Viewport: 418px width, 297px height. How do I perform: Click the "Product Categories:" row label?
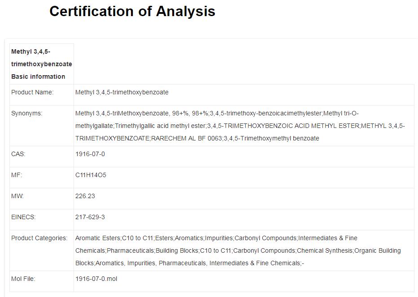[x=39, y=238]
